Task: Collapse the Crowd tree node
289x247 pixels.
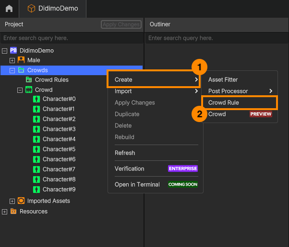Action: (20, 90)
